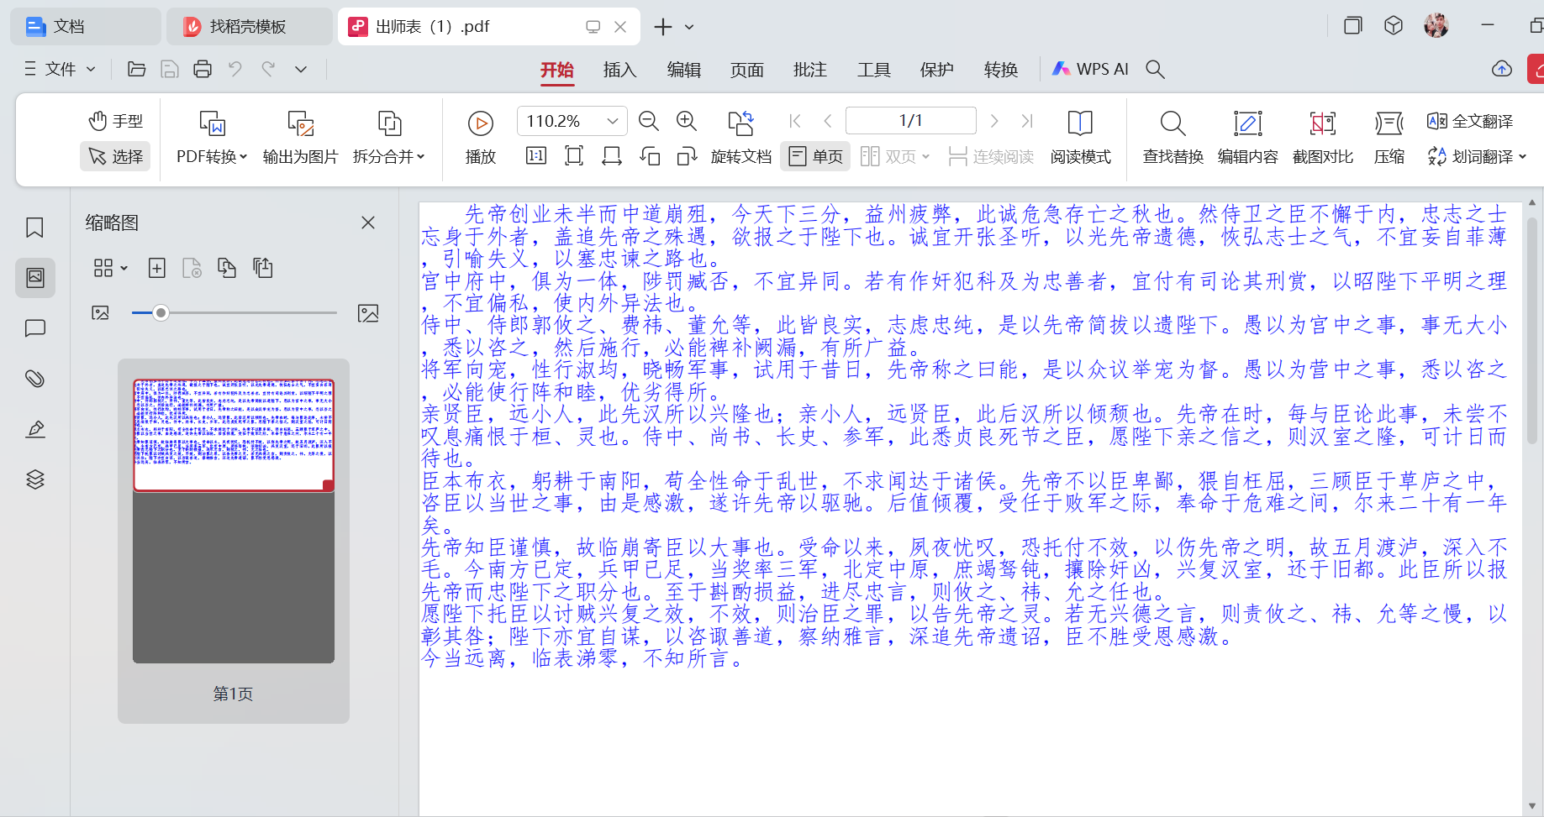Switch to 文档 tab

point(84,27)
